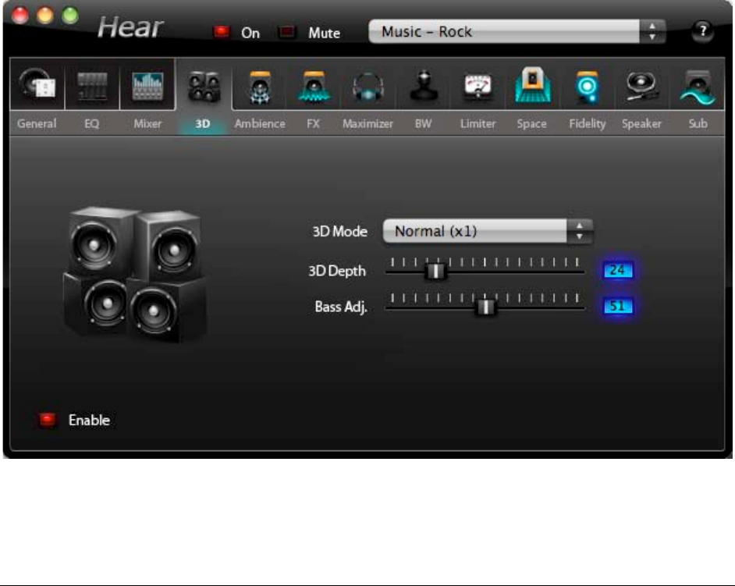Image resolution: width=735 pixels, height=586 pixels.
Task: Open the Maximizer headphones icon
Action: coord(368,87)
